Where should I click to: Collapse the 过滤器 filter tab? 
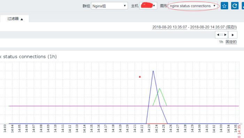(x=15, y=19)
